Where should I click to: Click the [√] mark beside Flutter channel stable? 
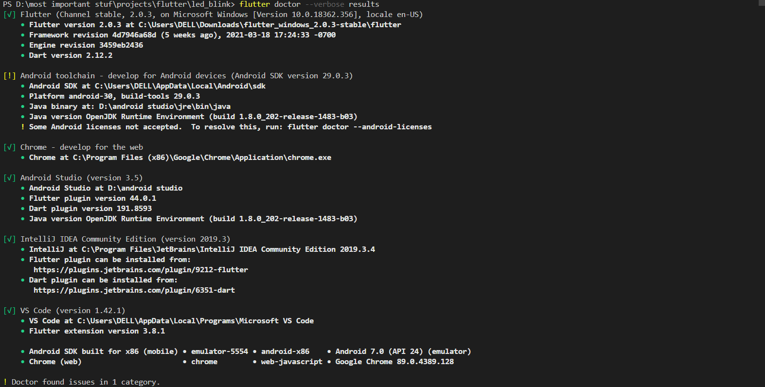[10, 15]
